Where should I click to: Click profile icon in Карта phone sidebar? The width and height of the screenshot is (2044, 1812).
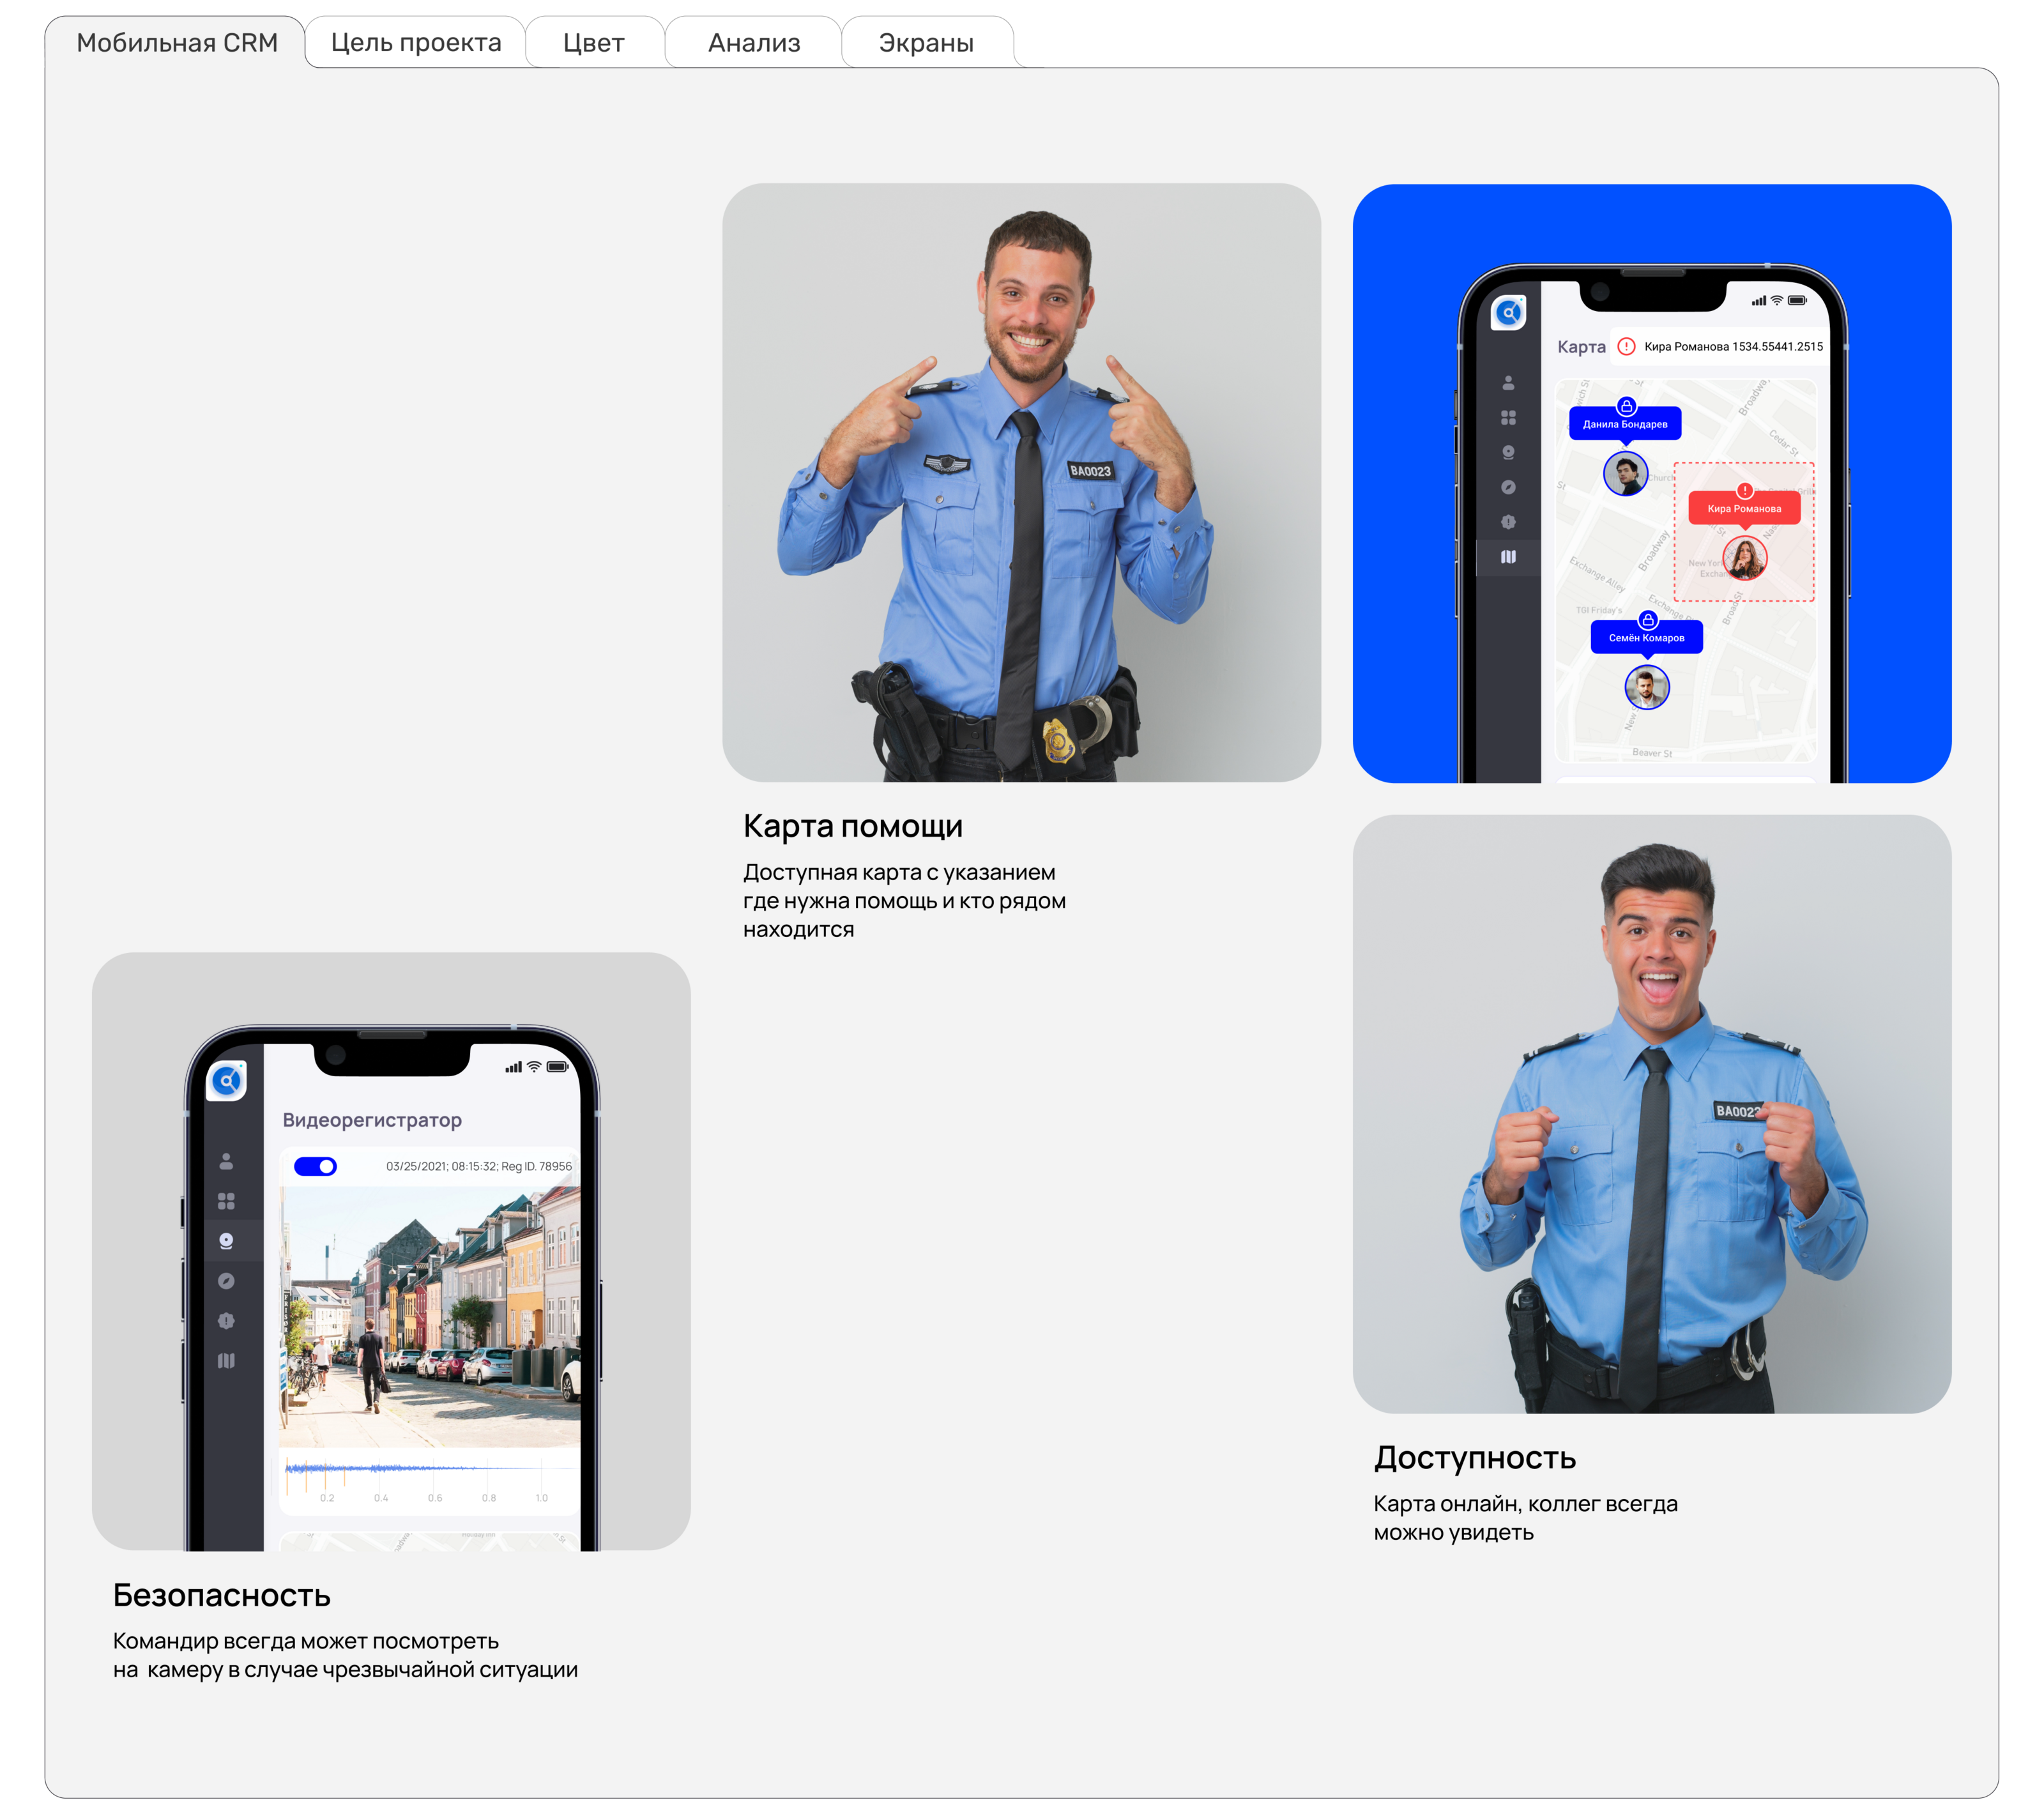point(1508,383)
